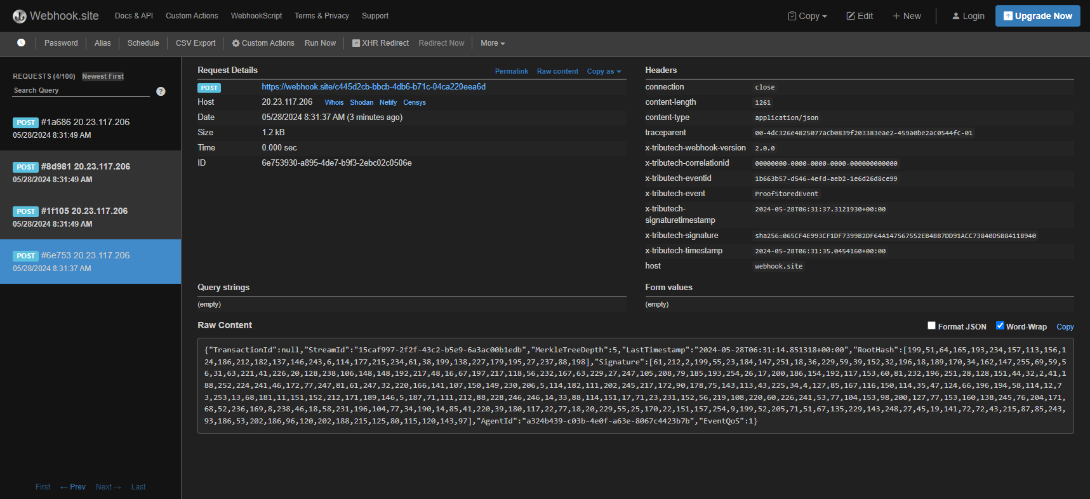Screen dimensions: 1090x499
Task: Go to Prev page of requests
Action: (73, 487)
